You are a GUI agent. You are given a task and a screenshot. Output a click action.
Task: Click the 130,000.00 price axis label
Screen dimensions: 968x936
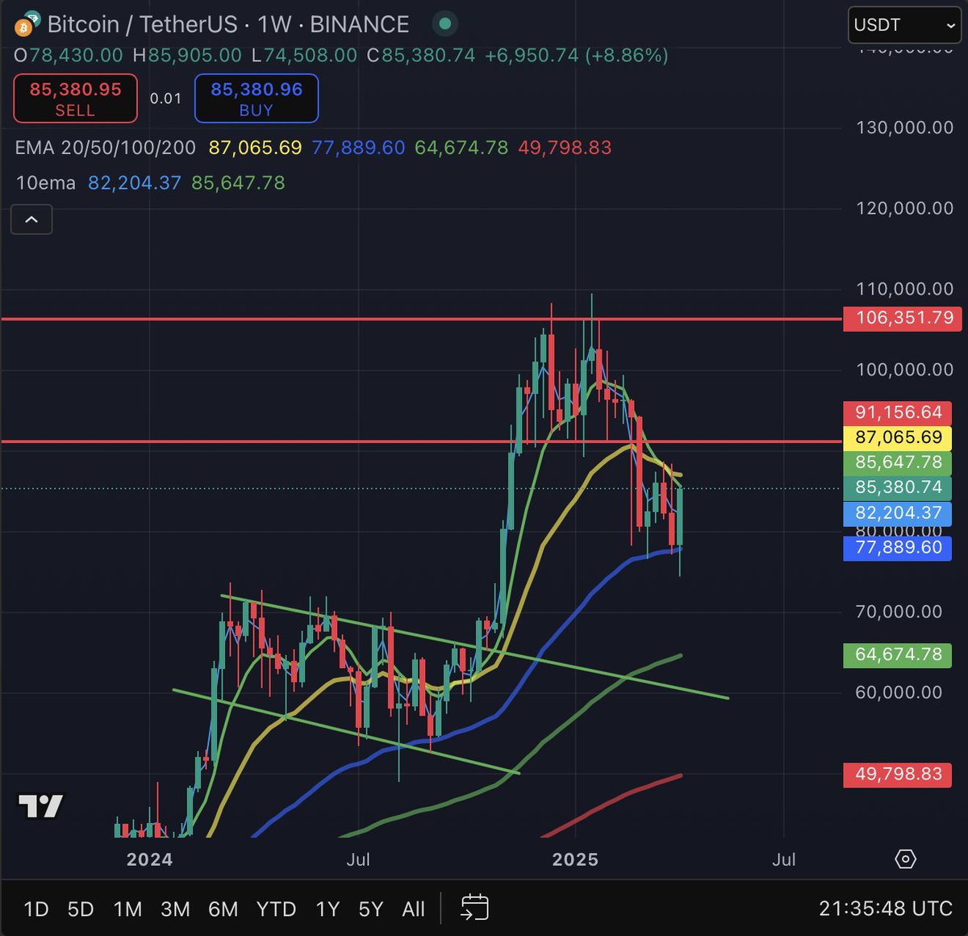click(904, 127)
